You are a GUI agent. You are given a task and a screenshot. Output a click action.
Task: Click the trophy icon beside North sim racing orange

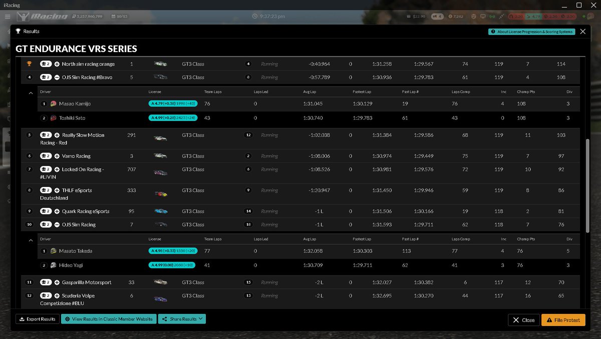pos(30,64)
